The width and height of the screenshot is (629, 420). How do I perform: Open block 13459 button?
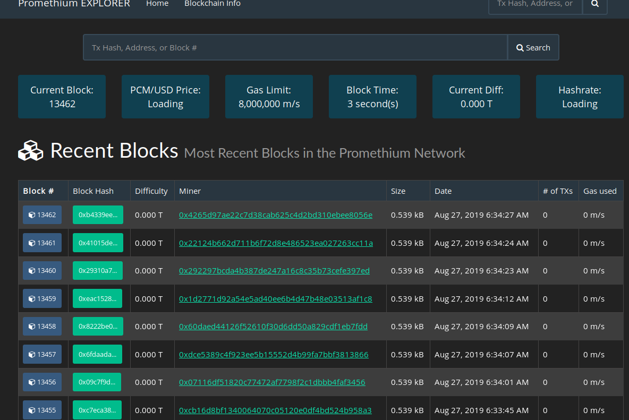pos(42,298)
